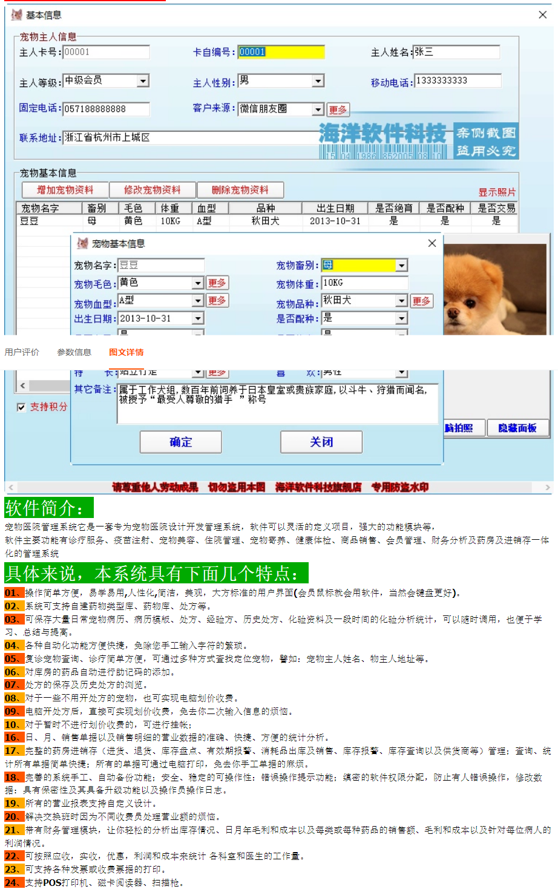Image resolution: width=558 pixels, height=892 pixels.
Task: Click the 关闭 button in pet dialog
Action: point(321,442)
